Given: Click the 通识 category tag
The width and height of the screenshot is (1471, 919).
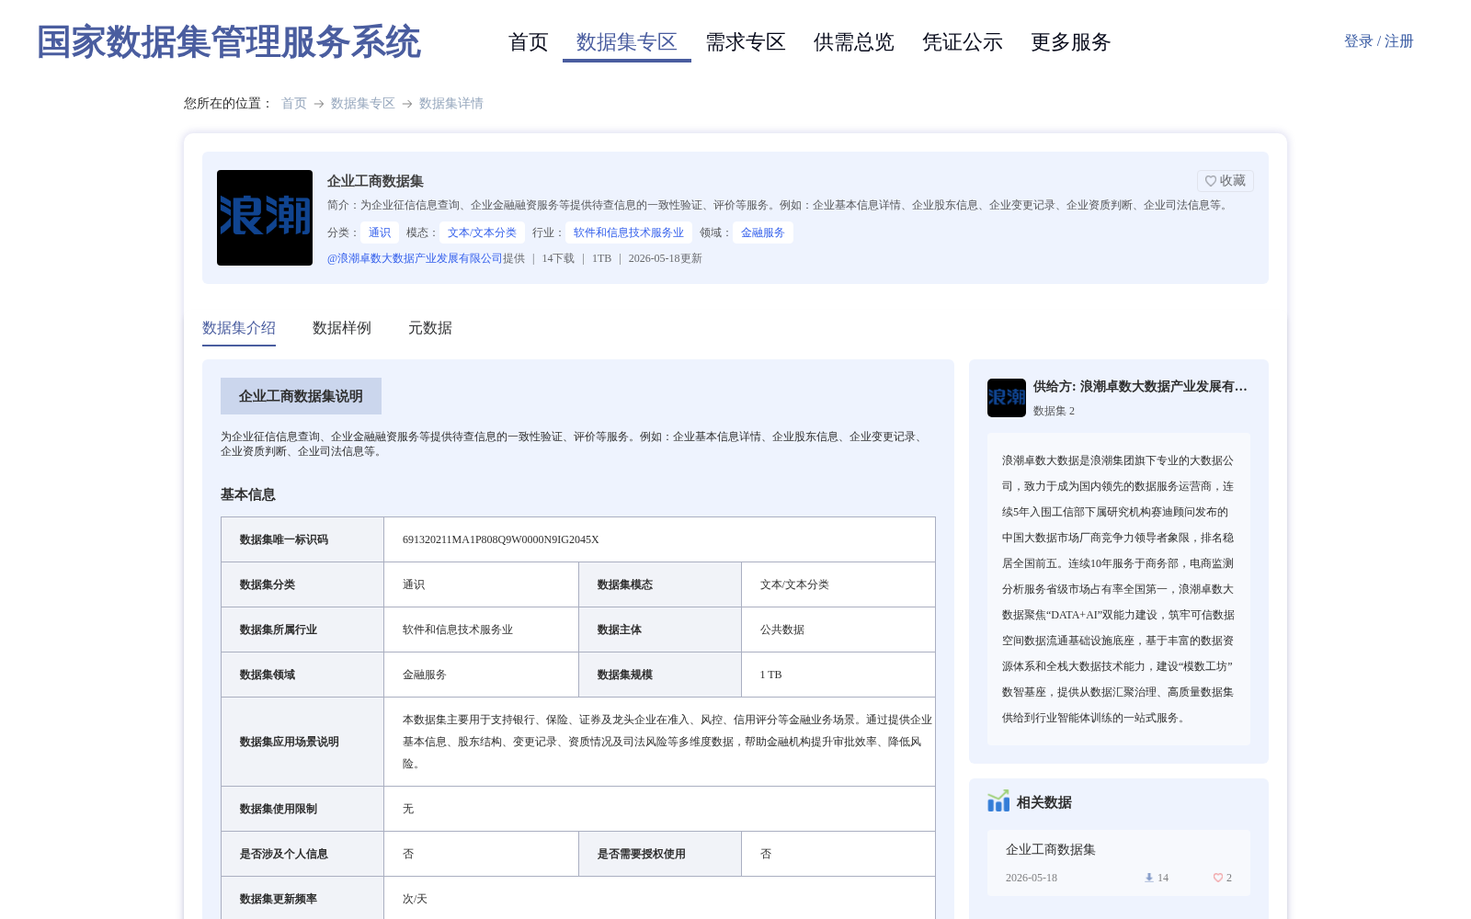Looking at the screenshot, I should [x=380, y=233].
